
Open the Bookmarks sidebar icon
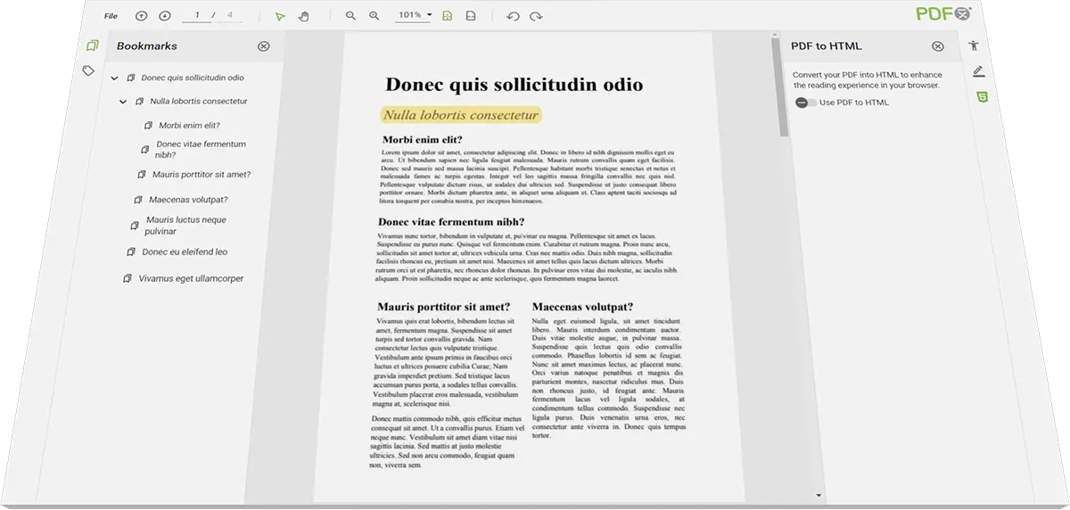pos(91,45)
